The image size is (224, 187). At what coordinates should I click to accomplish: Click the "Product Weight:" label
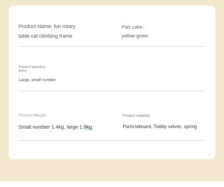pyautogui.click(x=33, y=115)
